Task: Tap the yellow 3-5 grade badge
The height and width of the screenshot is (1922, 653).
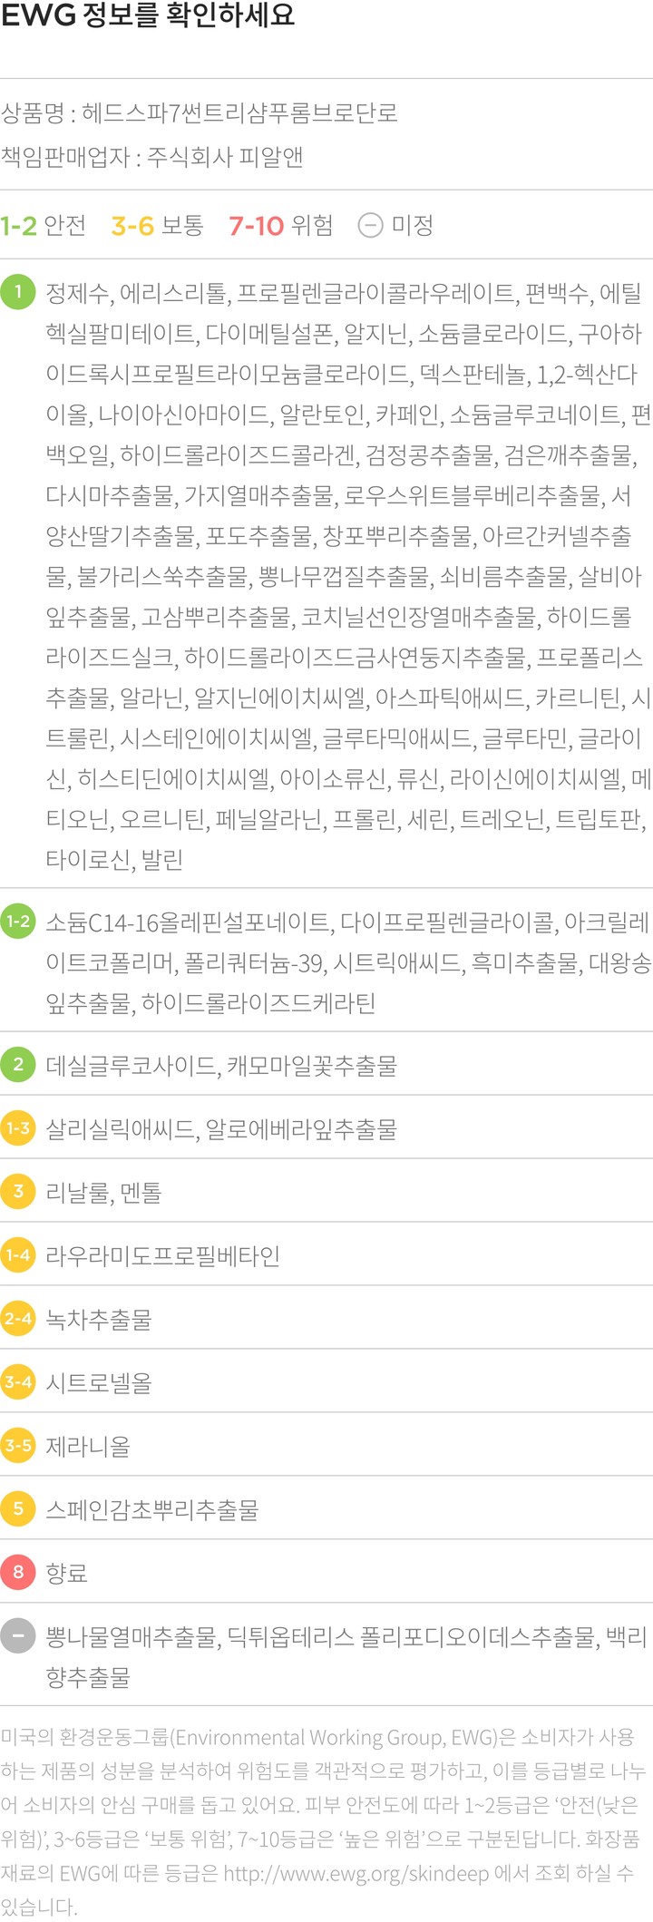Action: tap(18, 1446)
